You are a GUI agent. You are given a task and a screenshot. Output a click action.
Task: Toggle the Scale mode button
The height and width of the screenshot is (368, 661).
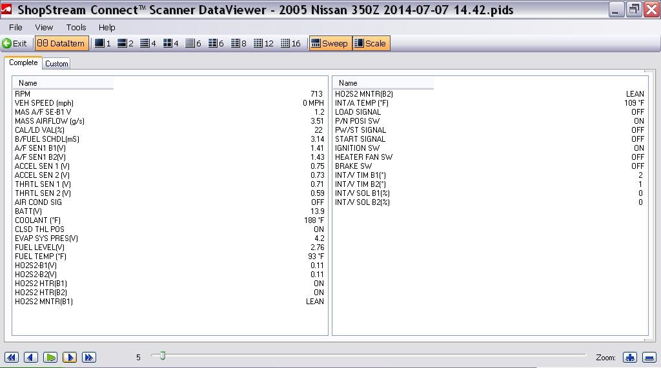tap(371, 43)
